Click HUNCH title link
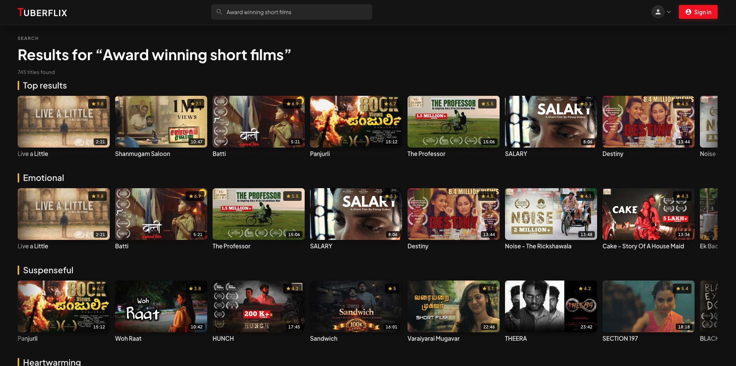Image resolution: width=736 pixels, height=366 pixels. [223, 338]
